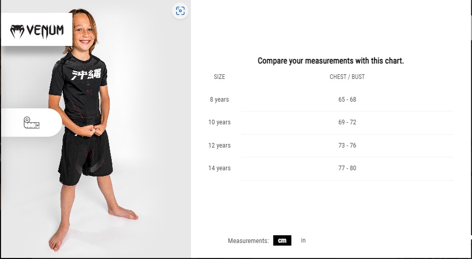Click the SIZE column header
The image size is (472, 259).
tap(219, 77)
